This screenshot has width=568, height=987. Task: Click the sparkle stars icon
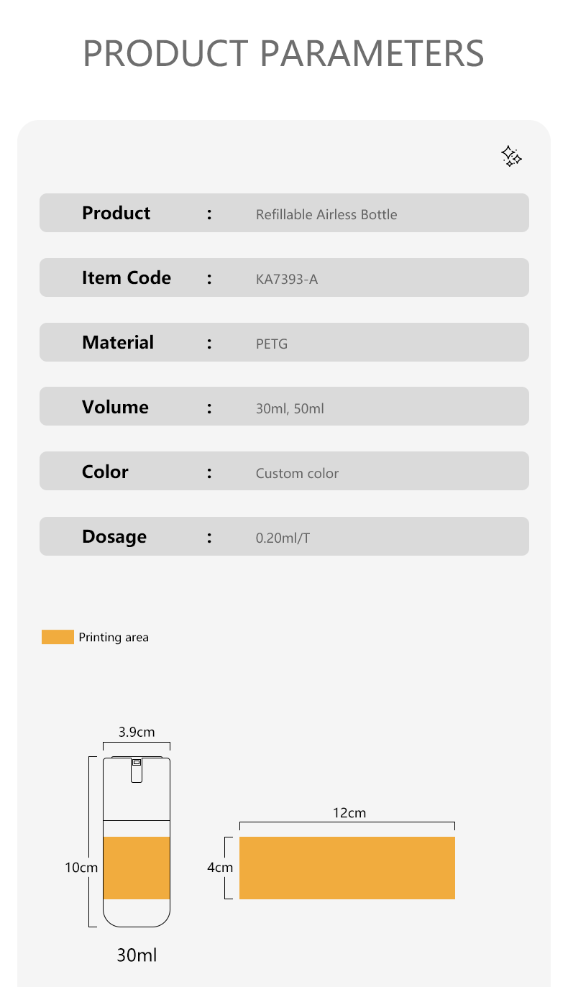point(511,156)
